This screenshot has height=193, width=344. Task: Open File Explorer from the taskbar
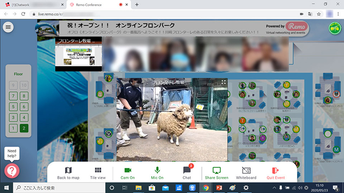(x=139, y=188)
